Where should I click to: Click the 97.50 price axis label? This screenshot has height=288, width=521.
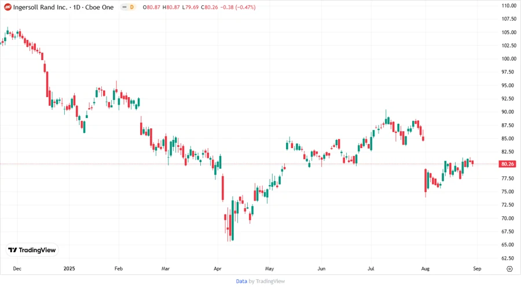(509, 72)
